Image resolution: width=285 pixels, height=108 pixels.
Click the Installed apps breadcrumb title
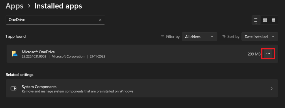point(58,6)
